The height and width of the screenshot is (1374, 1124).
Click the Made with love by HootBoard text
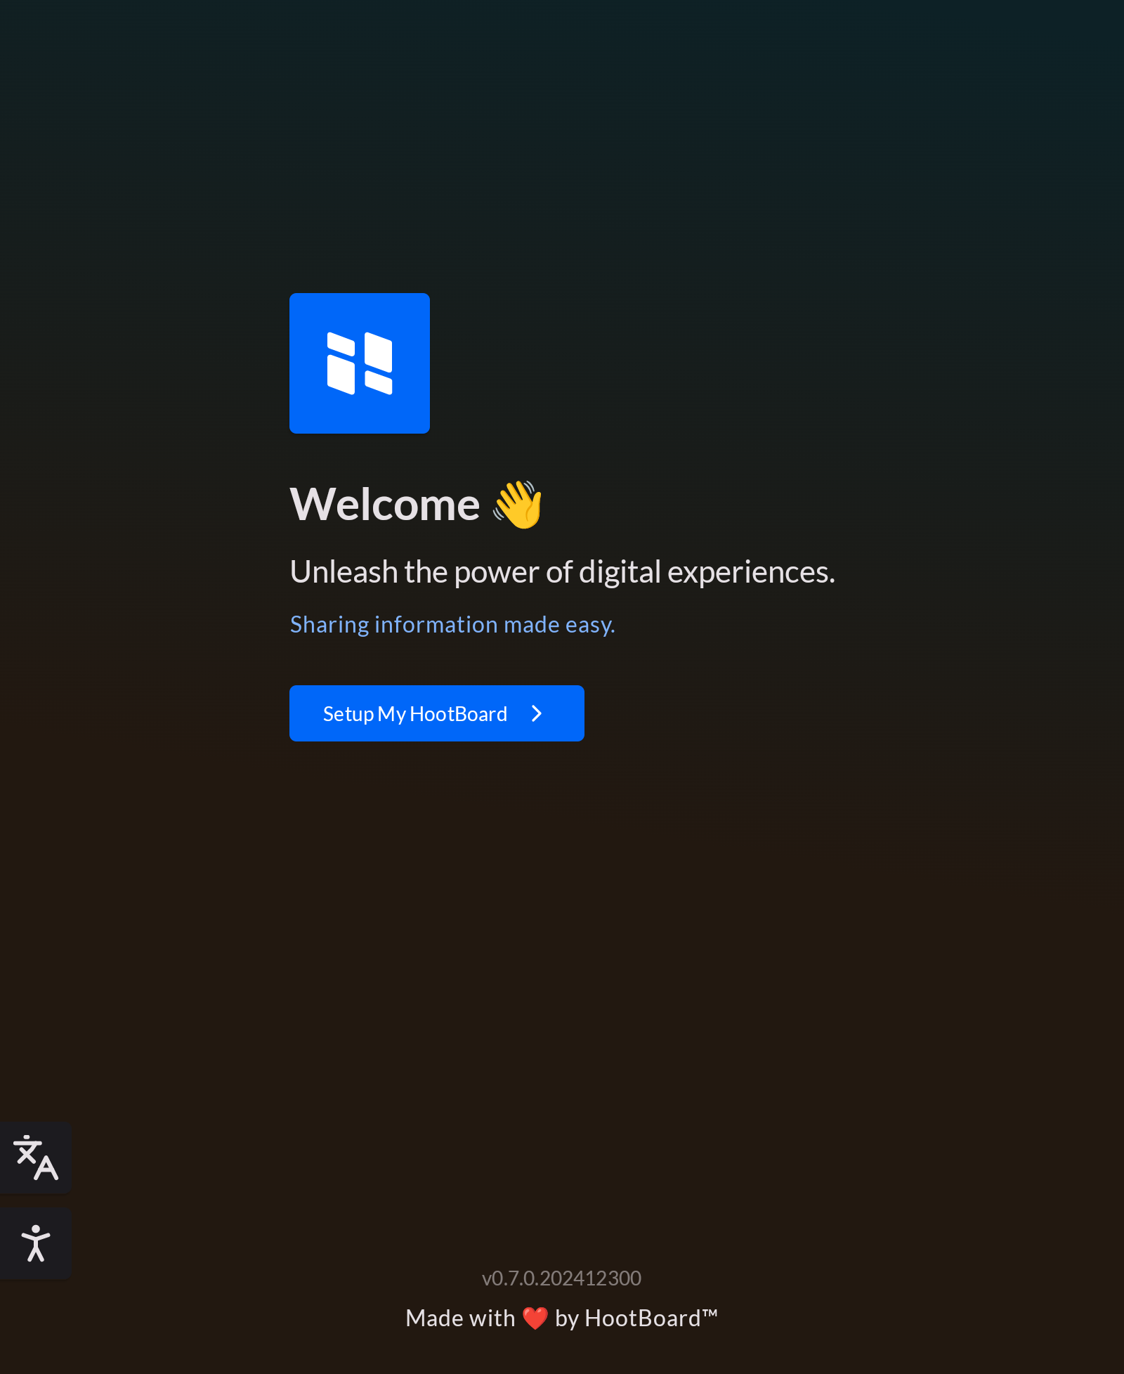point(561,1318)
